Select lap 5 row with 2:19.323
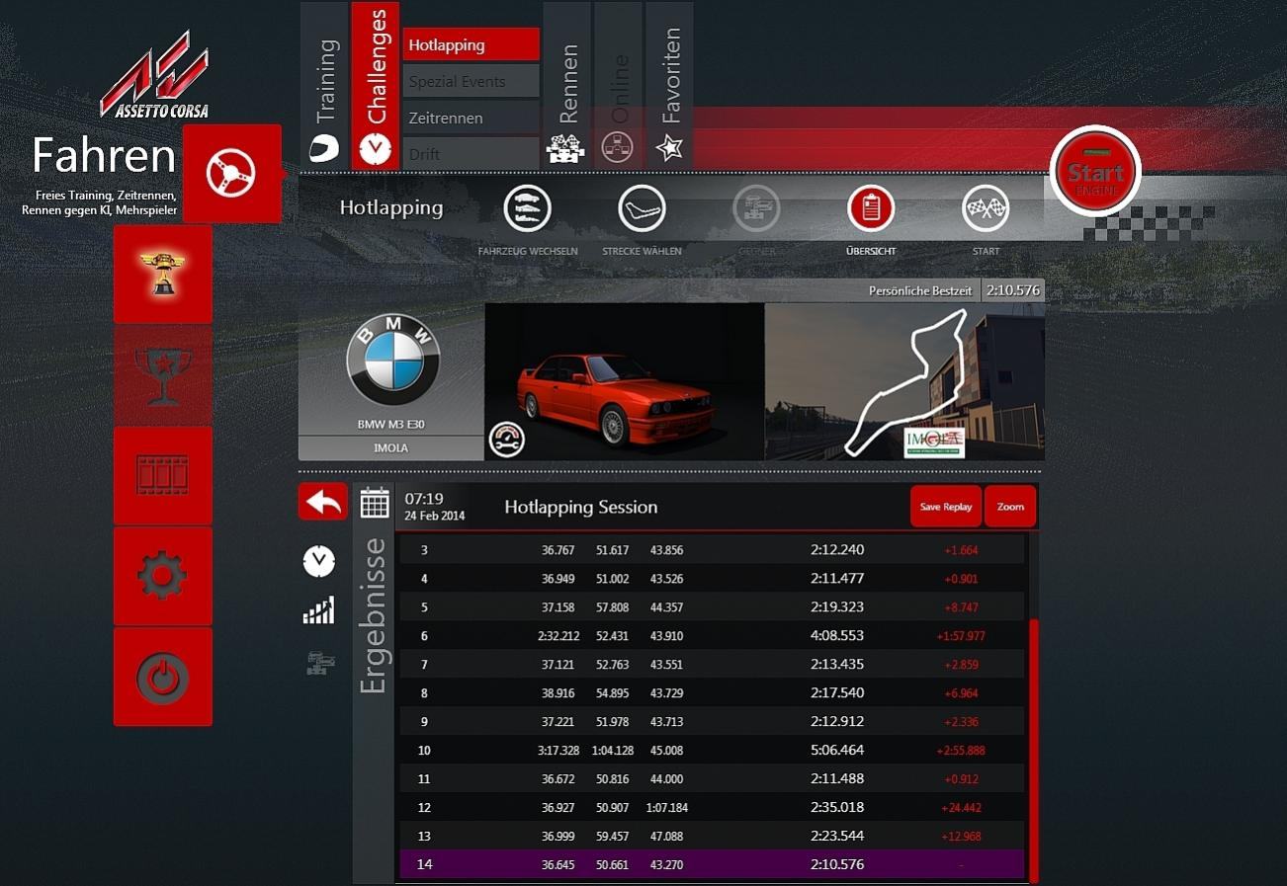Screen dimensions: 1287x886 pos(712,607)
